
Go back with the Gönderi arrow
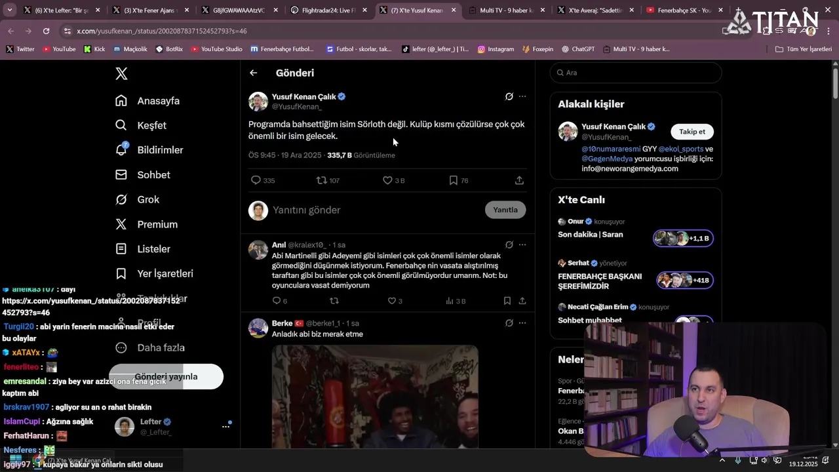point(254,73)
